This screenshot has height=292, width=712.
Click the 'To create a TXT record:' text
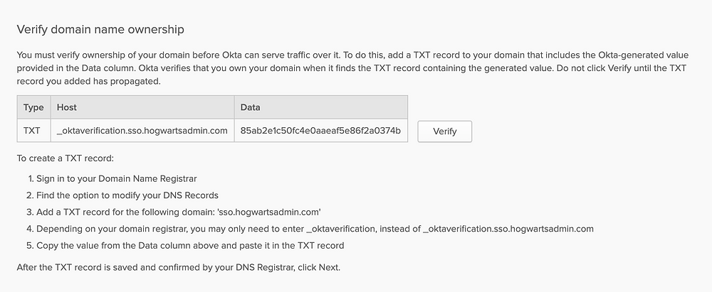[65, 158]
